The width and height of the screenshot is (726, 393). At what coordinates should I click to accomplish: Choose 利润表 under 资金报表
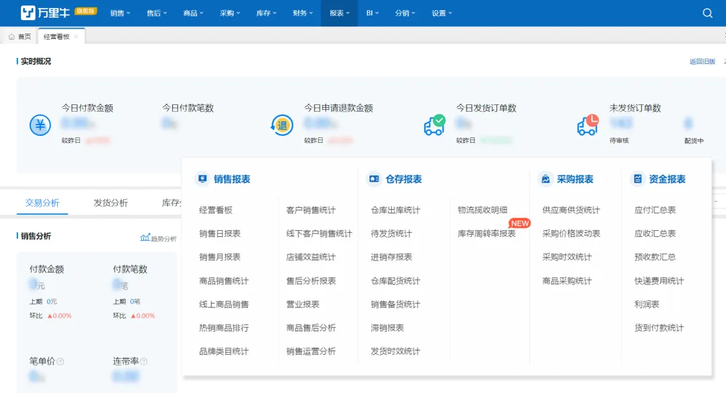(x=647, y=304)
